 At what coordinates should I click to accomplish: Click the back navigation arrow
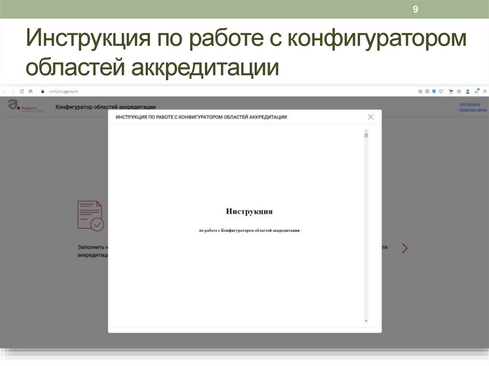click(6, 91)
